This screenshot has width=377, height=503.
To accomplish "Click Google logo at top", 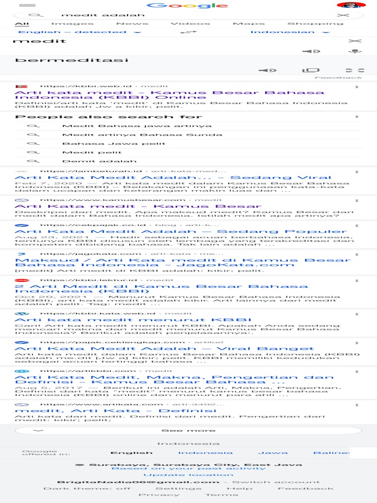I will tap(188, 5).
